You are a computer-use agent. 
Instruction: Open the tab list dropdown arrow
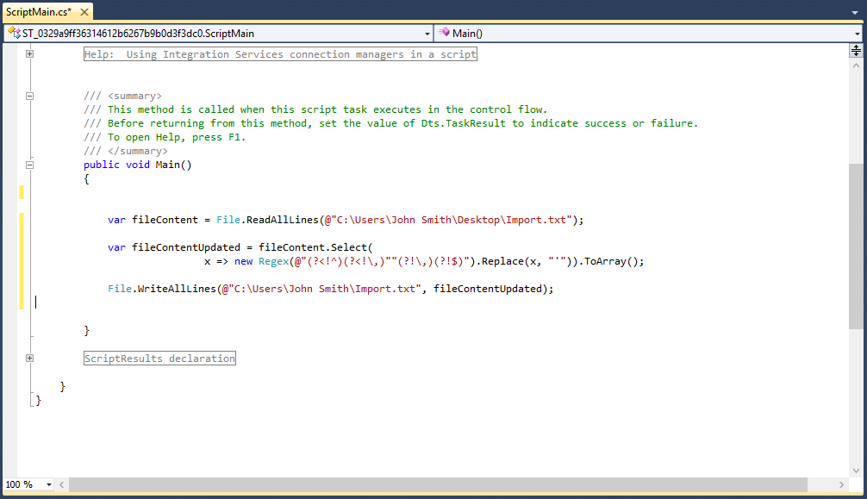click(x=855, y=12)
